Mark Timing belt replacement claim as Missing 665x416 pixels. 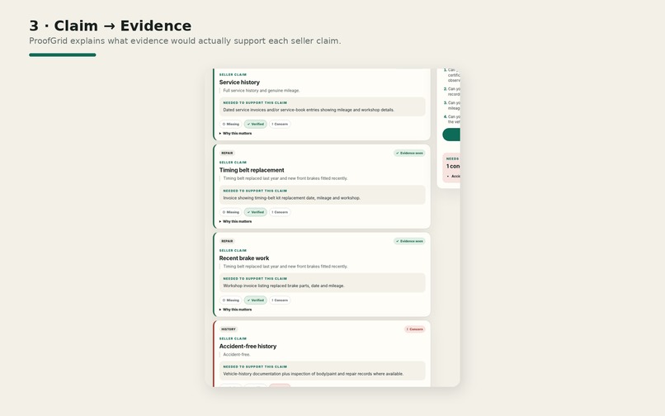[231, 212]
